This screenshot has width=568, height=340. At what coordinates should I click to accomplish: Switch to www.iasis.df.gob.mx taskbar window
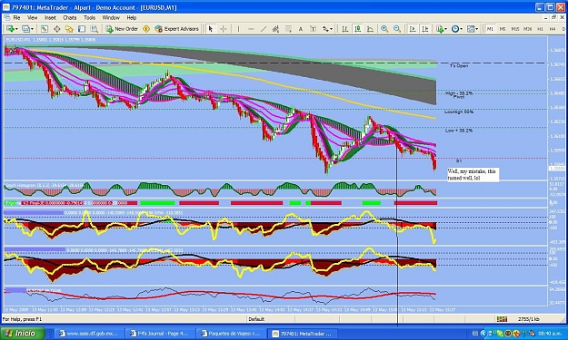[x=90, y=334]
